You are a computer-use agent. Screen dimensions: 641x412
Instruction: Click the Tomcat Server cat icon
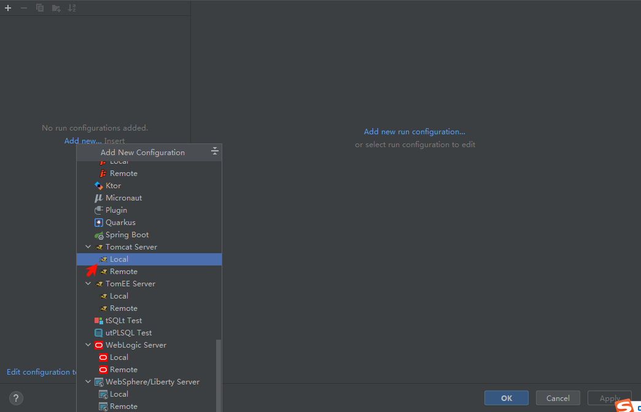98,247
